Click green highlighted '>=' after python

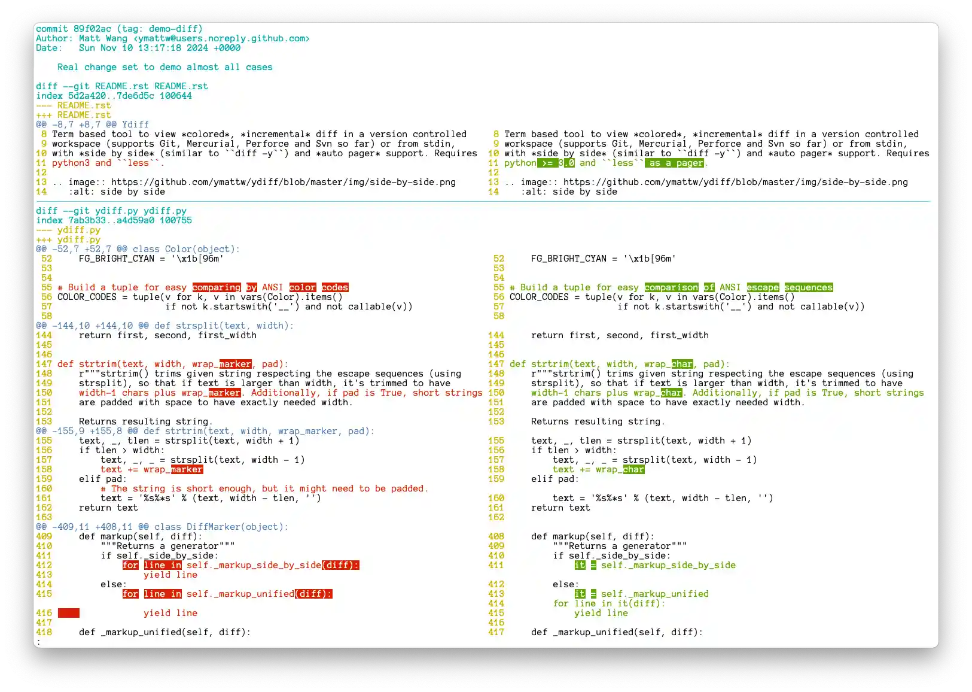point(547,163)
